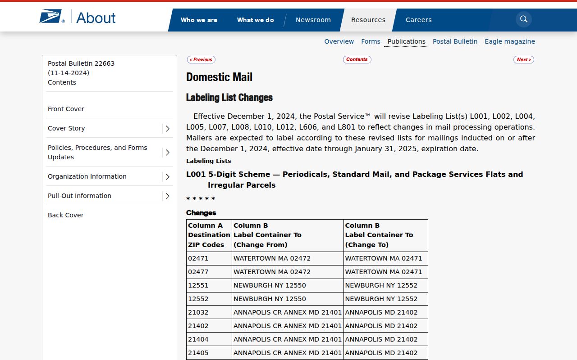Screen dimensions: 577x360
Task: Click ZIP code cell 12552
Action: [x=209, y=299]
